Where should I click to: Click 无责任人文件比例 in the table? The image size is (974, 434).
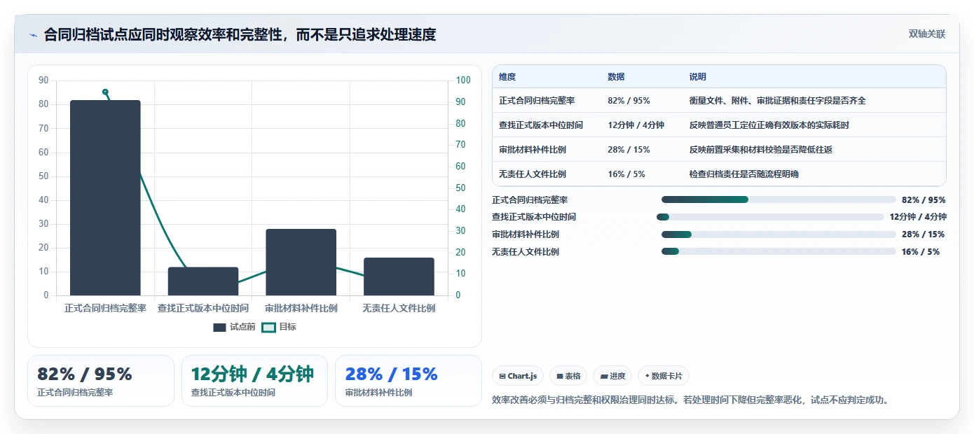pos(533,174)
